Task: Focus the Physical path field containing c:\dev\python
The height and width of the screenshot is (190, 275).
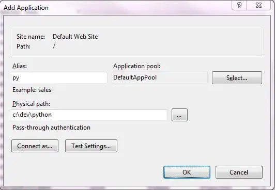Action: 89,115
